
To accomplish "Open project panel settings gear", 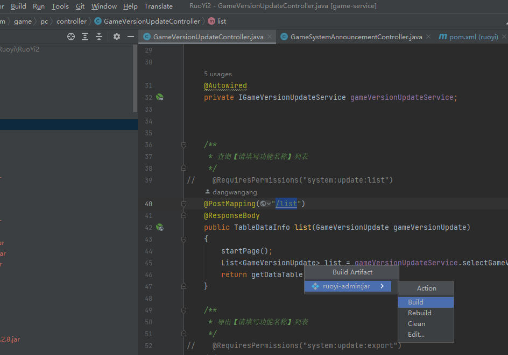I will coord(117,37).
